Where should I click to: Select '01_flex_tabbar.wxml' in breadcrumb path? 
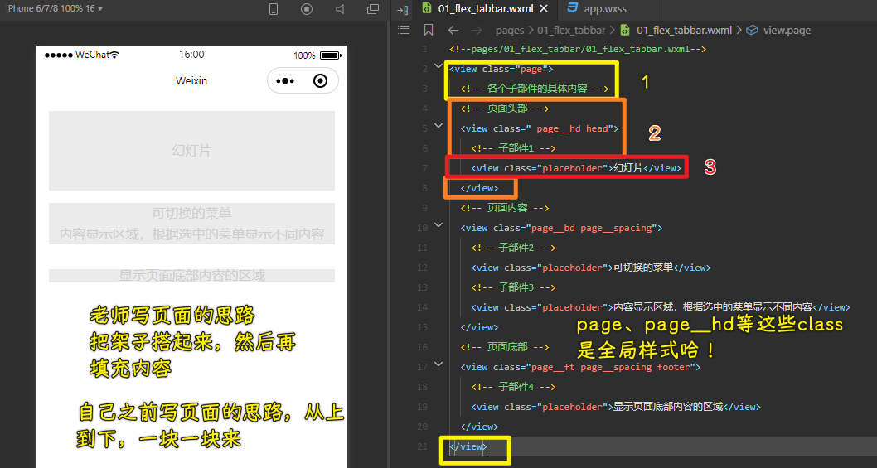[684, 30]
